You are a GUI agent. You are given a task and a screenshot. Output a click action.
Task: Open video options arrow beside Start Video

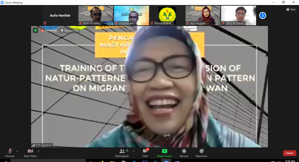(x=38, y=151)
